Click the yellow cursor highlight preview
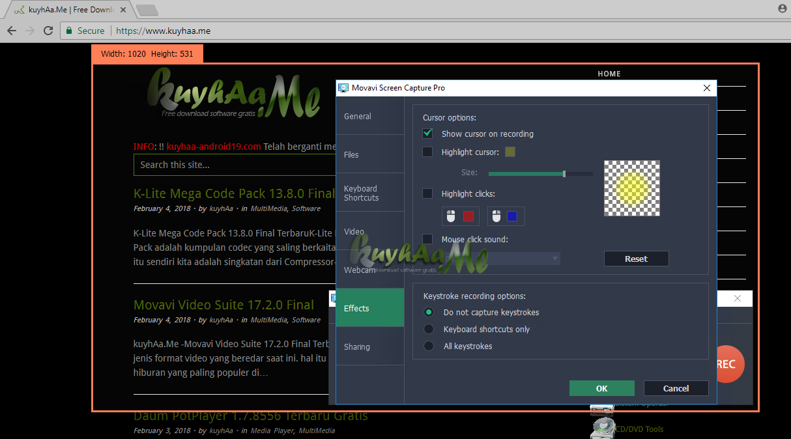Screen dimensions: 791x439 (631, 188)
